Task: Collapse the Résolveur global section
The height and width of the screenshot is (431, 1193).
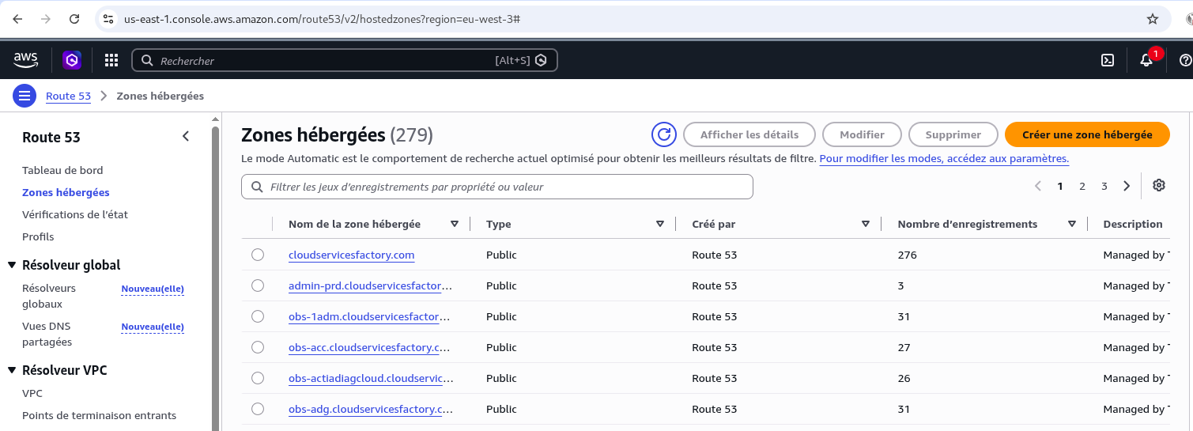Action: point(12,265)
